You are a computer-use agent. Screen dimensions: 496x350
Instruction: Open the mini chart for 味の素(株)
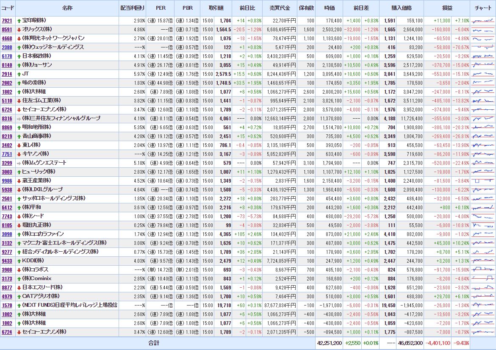482,83
